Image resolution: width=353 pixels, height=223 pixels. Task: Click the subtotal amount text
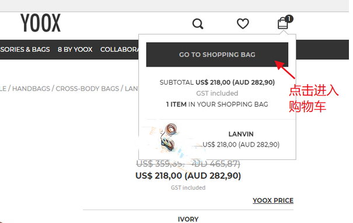(235, 82)
